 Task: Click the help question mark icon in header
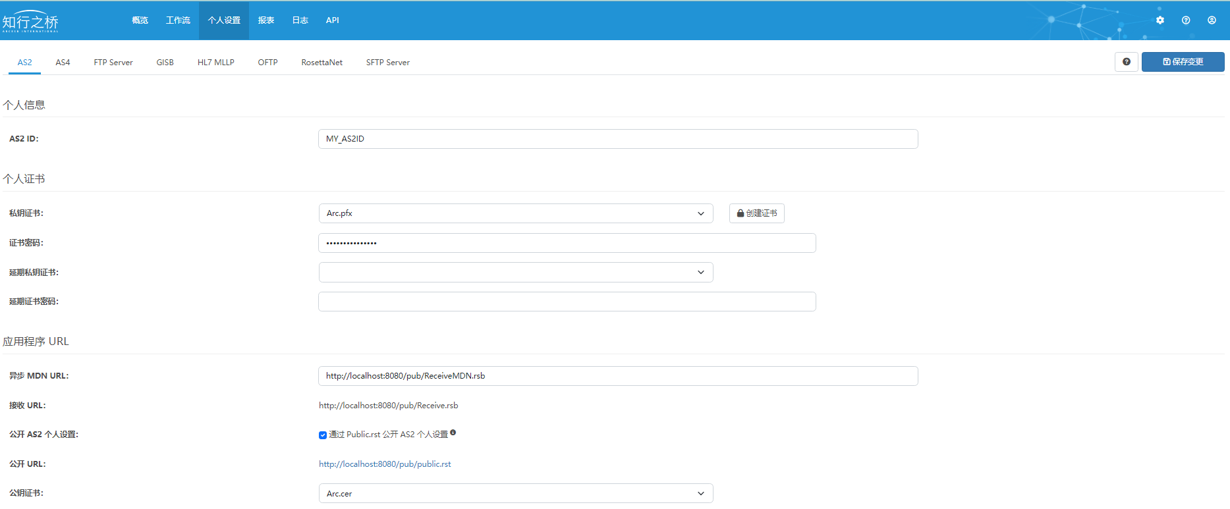click(x=1186, y=20)
